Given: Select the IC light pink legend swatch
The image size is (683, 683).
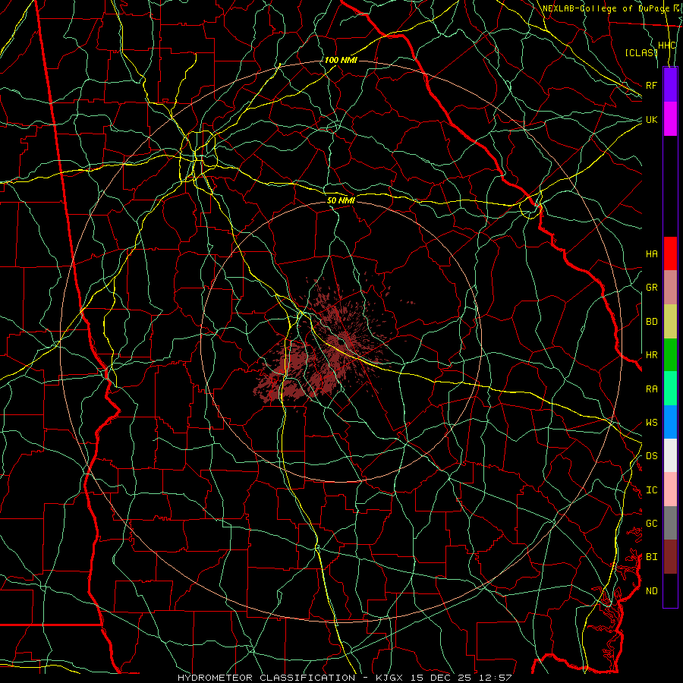Looking at the screenshot, I should 670,489.
